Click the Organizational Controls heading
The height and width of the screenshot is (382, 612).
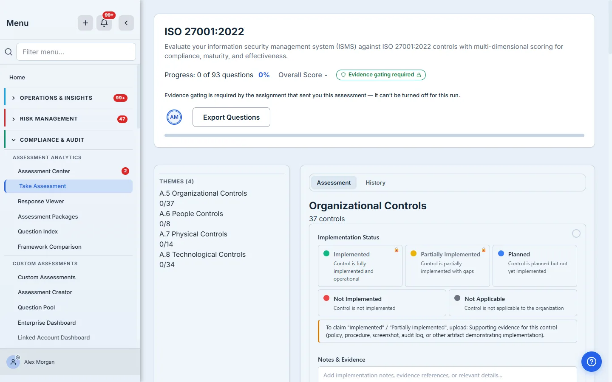point(368,206)
